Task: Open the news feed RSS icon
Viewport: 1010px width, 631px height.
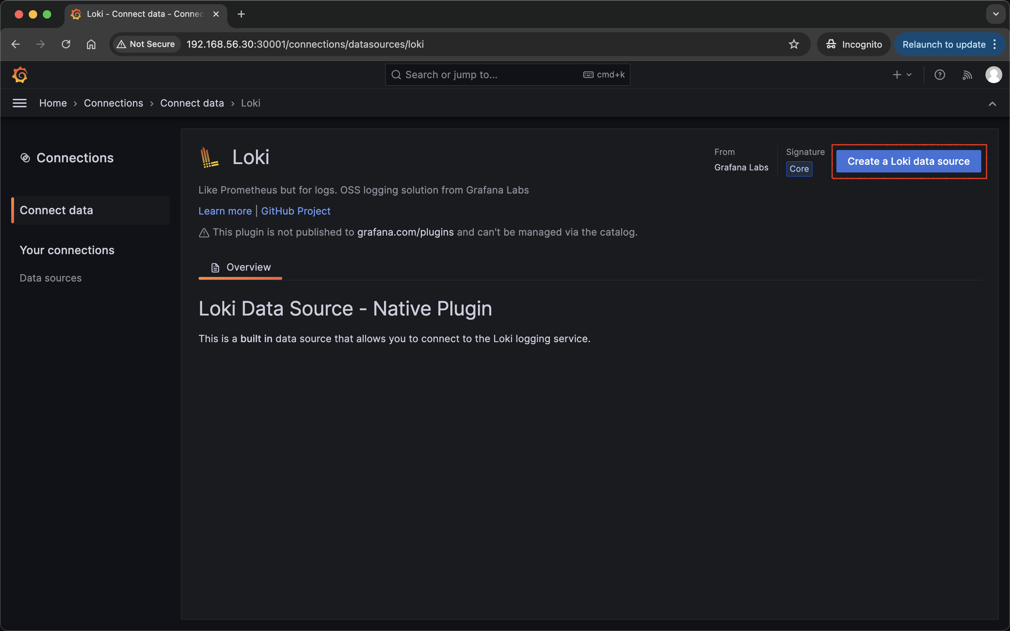Action: (967, 75)
